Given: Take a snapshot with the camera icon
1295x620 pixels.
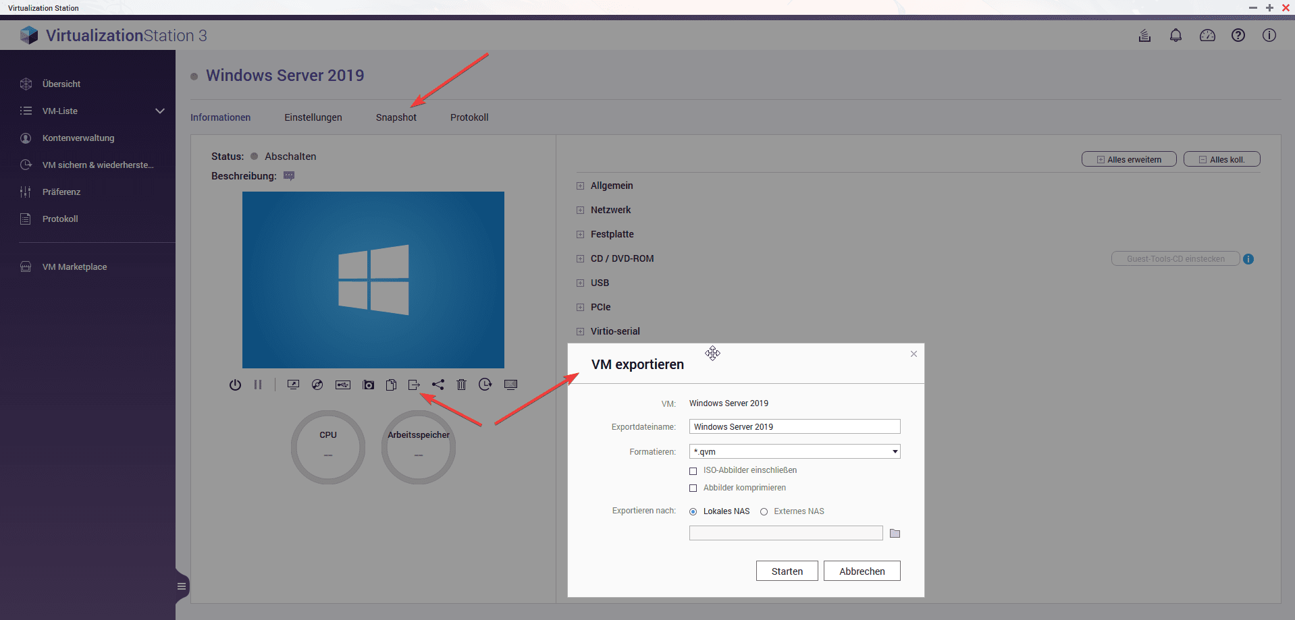Looking at the screenshot, I should tap(369, 385).
